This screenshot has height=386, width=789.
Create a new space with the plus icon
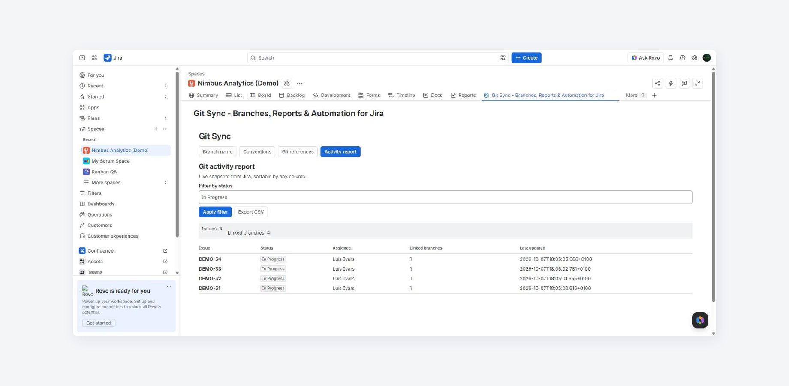(156, 129)
